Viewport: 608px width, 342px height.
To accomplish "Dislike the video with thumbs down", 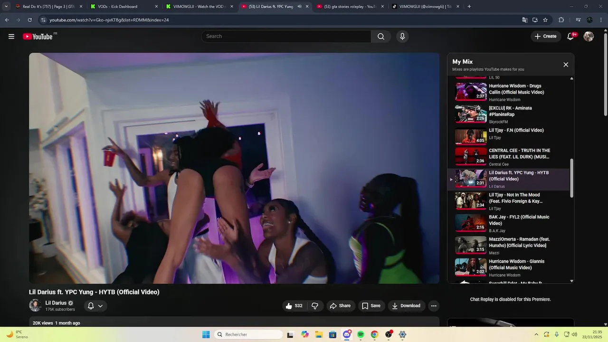I will (315, 306).
